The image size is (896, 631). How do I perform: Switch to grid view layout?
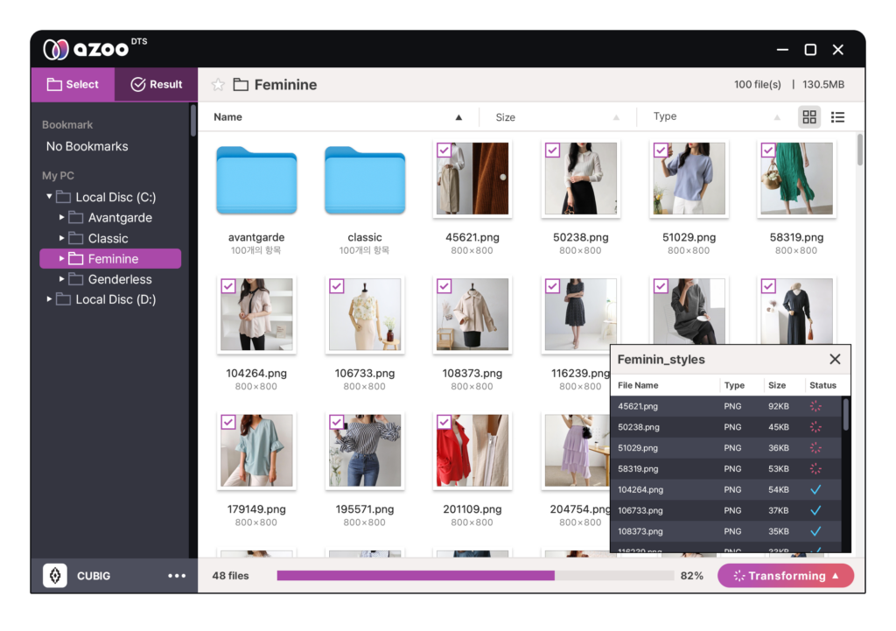809,117
